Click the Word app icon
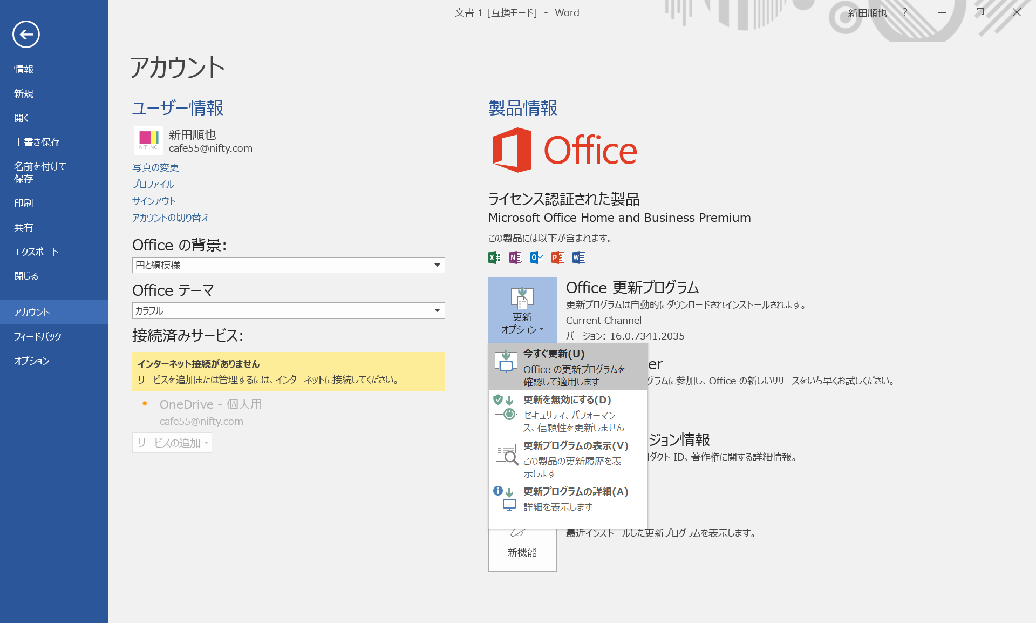Image resolution: width=1036 pixels, height=623 pixels. [x=578, y=258]
